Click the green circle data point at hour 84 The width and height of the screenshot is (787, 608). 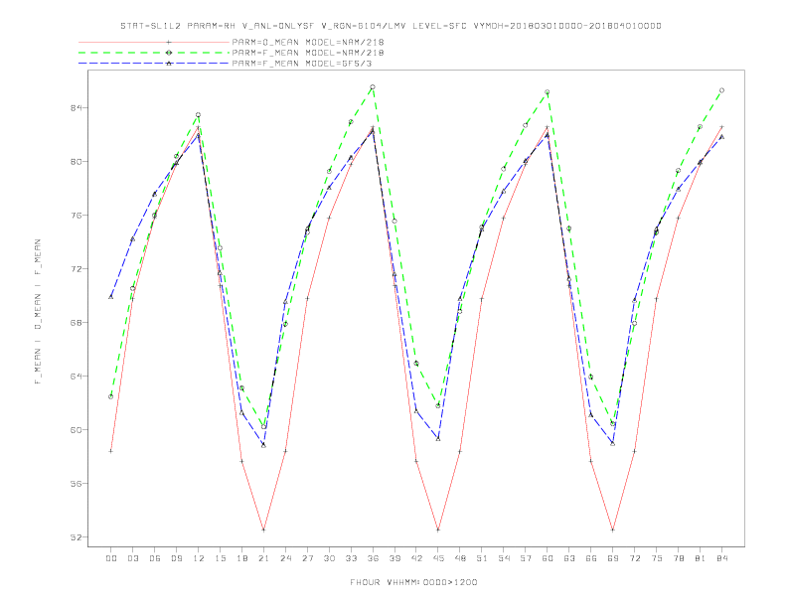721,90
